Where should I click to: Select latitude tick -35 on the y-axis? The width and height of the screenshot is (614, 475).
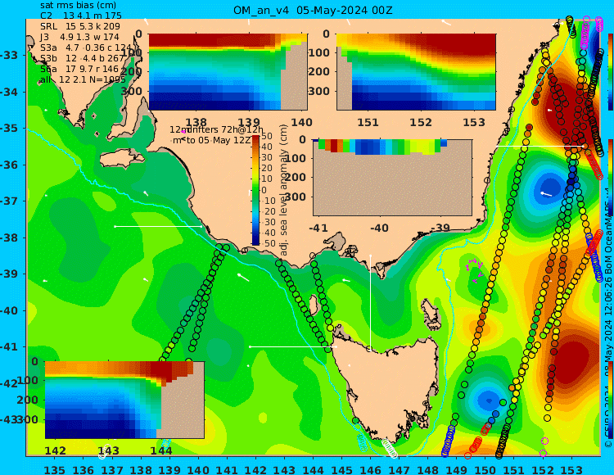point(9,128)
